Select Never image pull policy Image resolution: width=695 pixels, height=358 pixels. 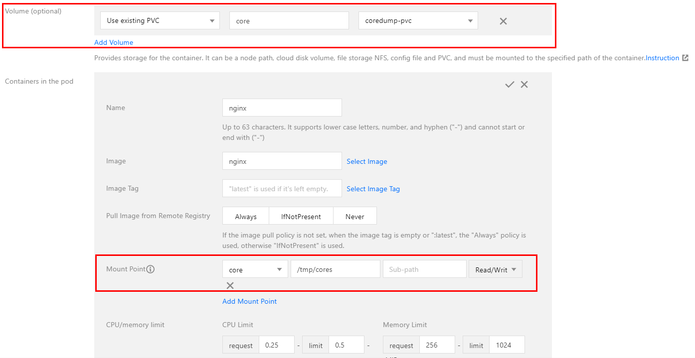(354, 217)
